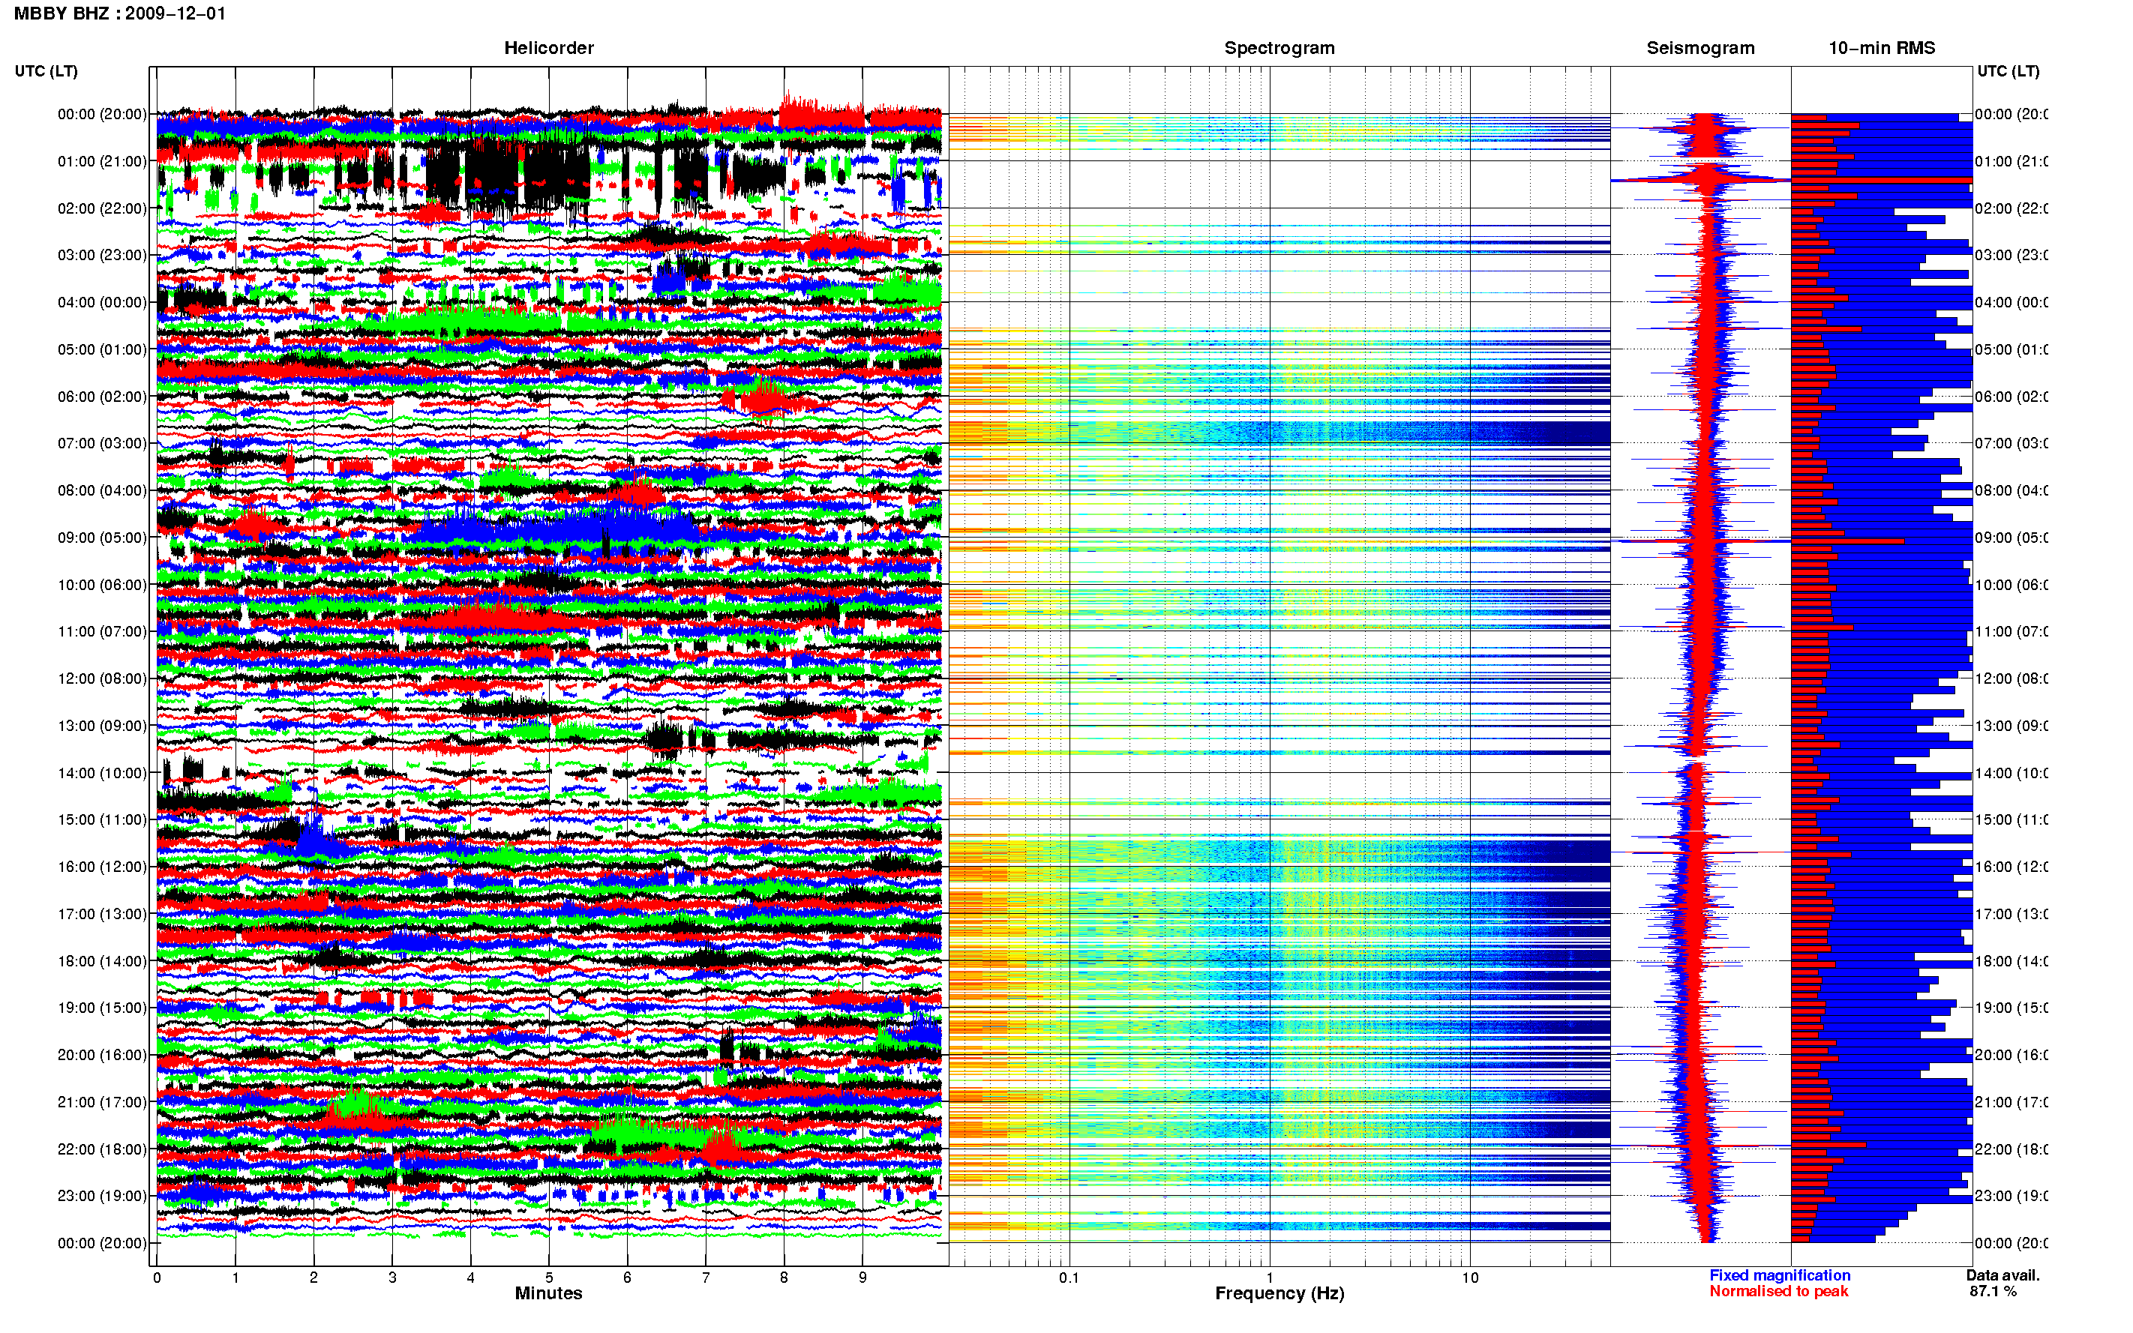Click the left axis label '18:00 (14:00)'

pyautogui.click(x=102, y=962)
